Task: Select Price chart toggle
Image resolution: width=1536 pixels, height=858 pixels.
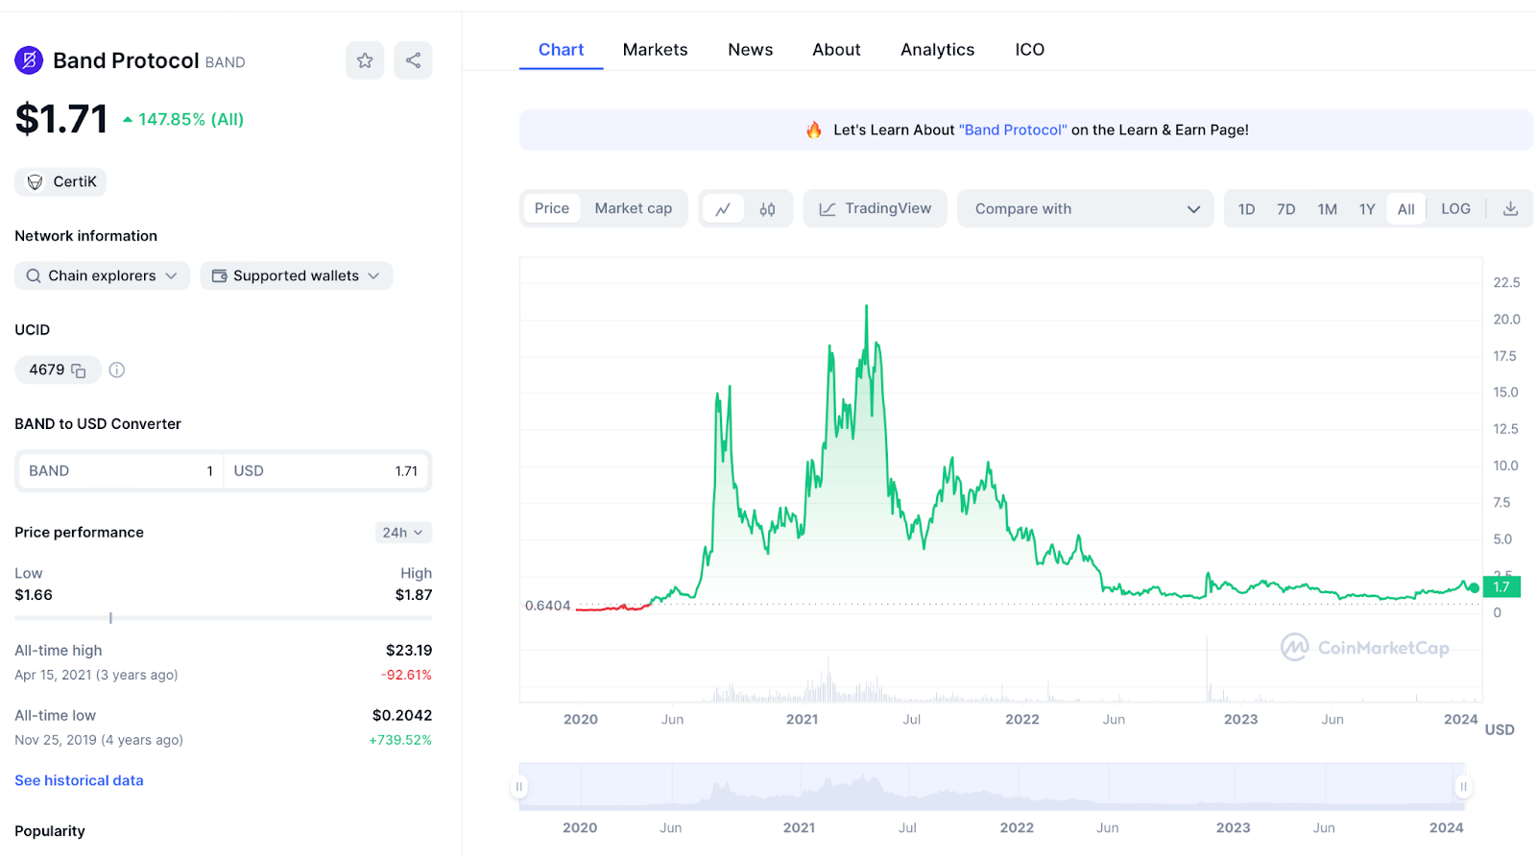Action: [552, 208]
